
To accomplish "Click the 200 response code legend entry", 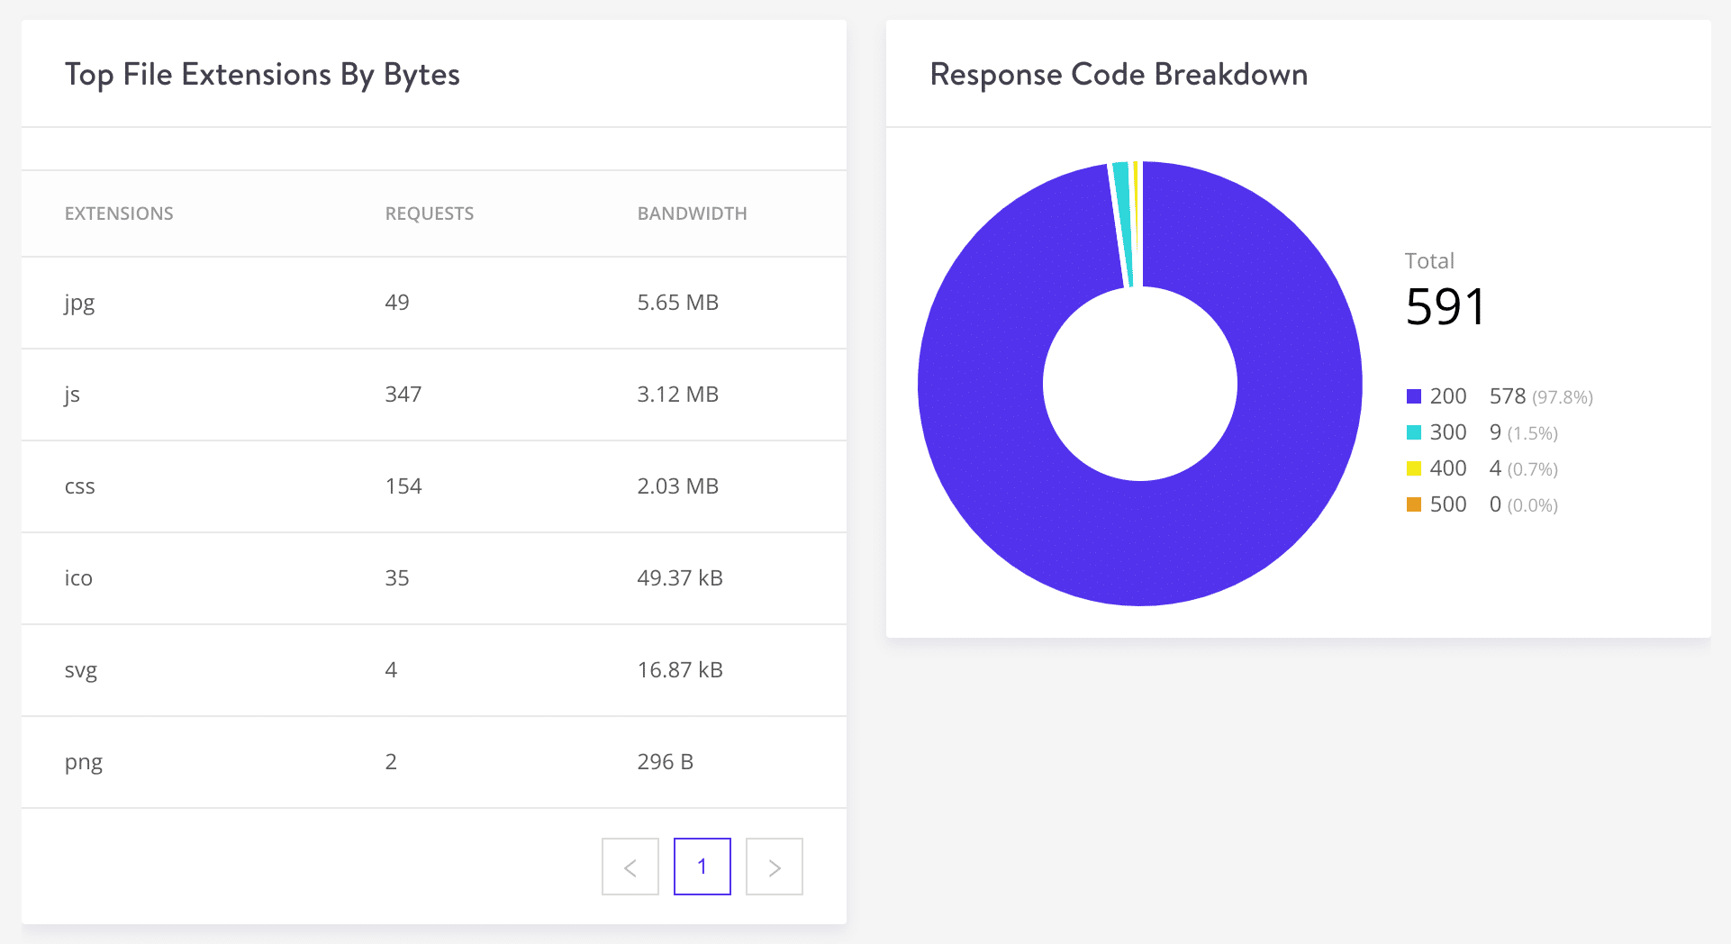I will pos(1448,395).
